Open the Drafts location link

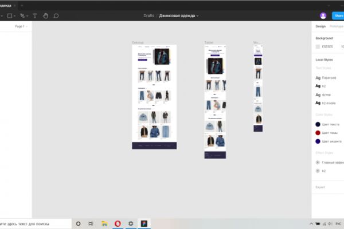point(148,16)
